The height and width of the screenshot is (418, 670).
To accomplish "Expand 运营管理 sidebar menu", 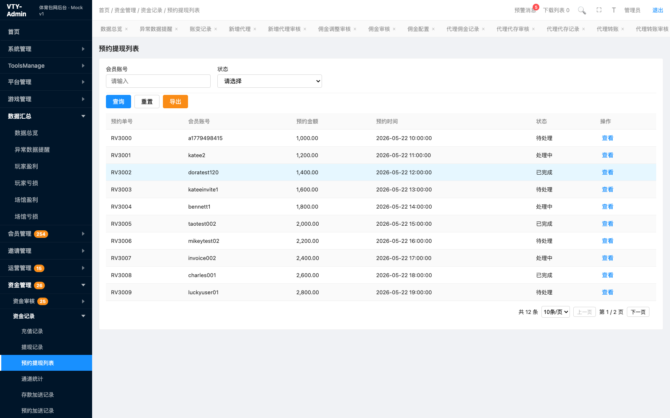I will click(x=46, y=268).
